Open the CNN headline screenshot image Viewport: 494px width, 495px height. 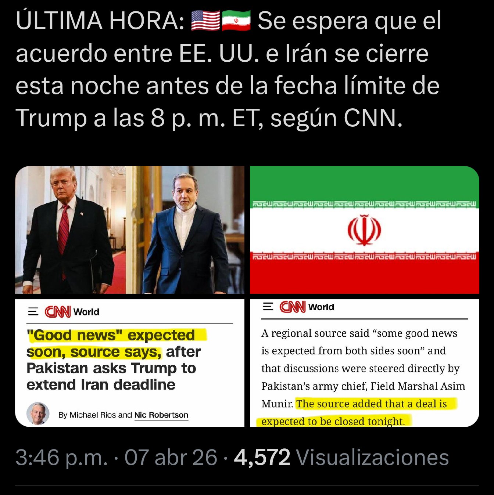click(130, 363)
